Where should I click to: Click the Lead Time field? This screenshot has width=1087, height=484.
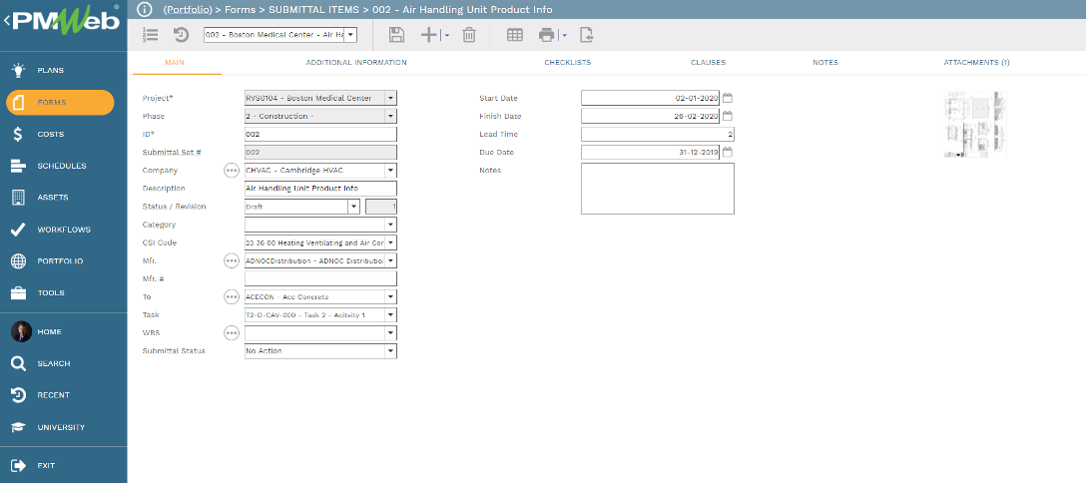(657, 134)
